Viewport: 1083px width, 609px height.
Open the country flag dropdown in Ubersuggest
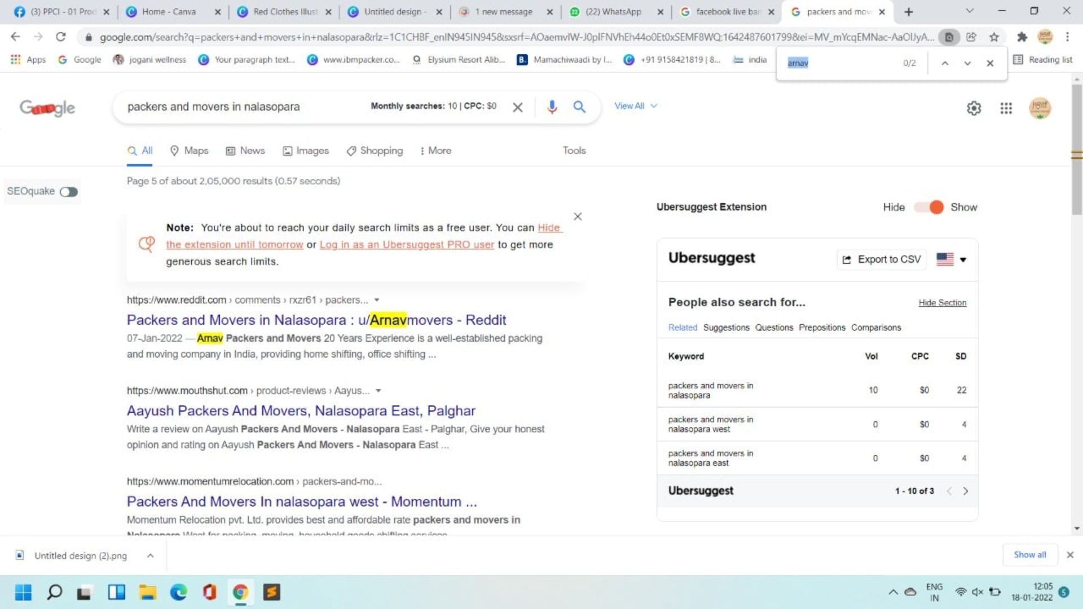pyautogui.click(x=952, y=259)
